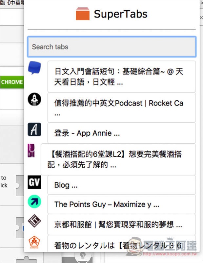Click the SuperTabs title text
The height and width of the screenshot is (263, 203).
[x=121, y=14]
